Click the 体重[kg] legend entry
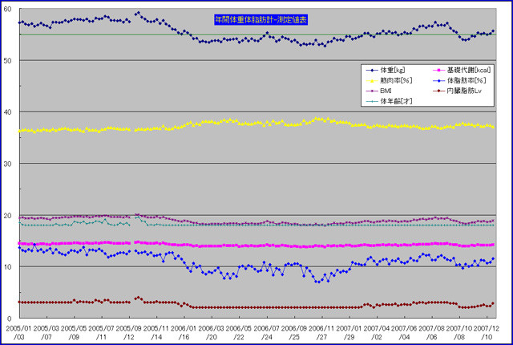 (386, 70)
